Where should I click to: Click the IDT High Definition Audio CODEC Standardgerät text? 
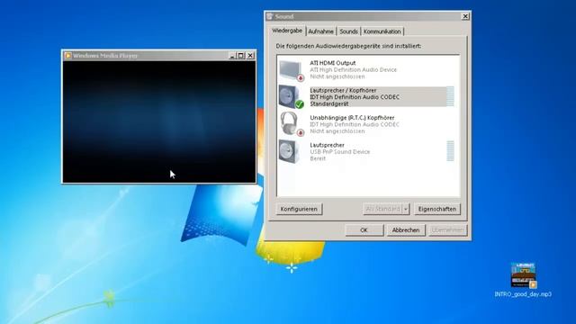355,100
